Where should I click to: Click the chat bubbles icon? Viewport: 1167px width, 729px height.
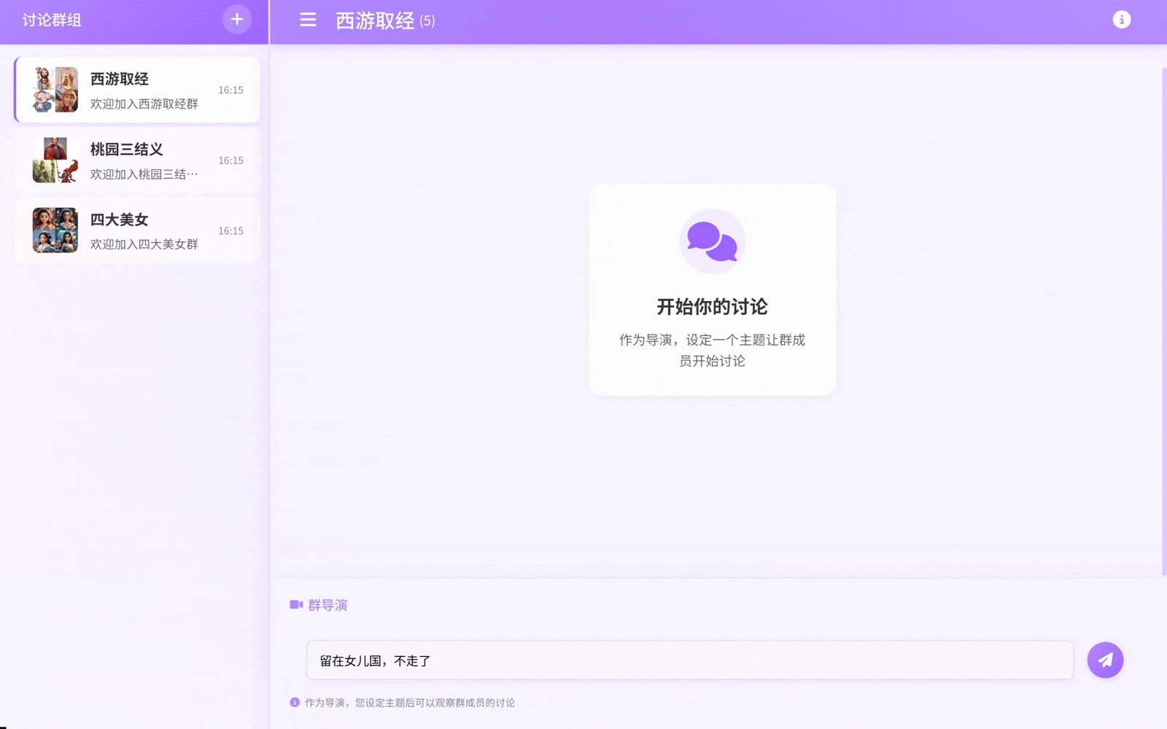coord(713,241)
